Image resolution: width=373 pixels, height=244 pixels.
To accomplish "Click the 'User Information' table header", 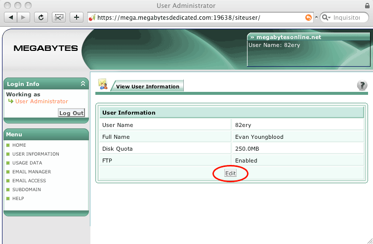I will [232, 113].
